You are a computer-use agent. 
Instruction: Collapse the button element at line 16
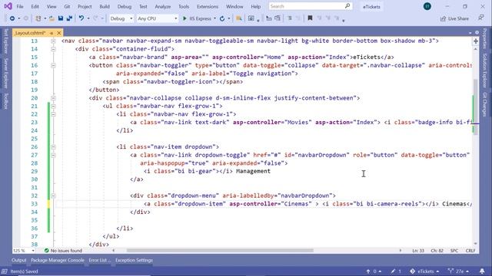pos(53,65)
